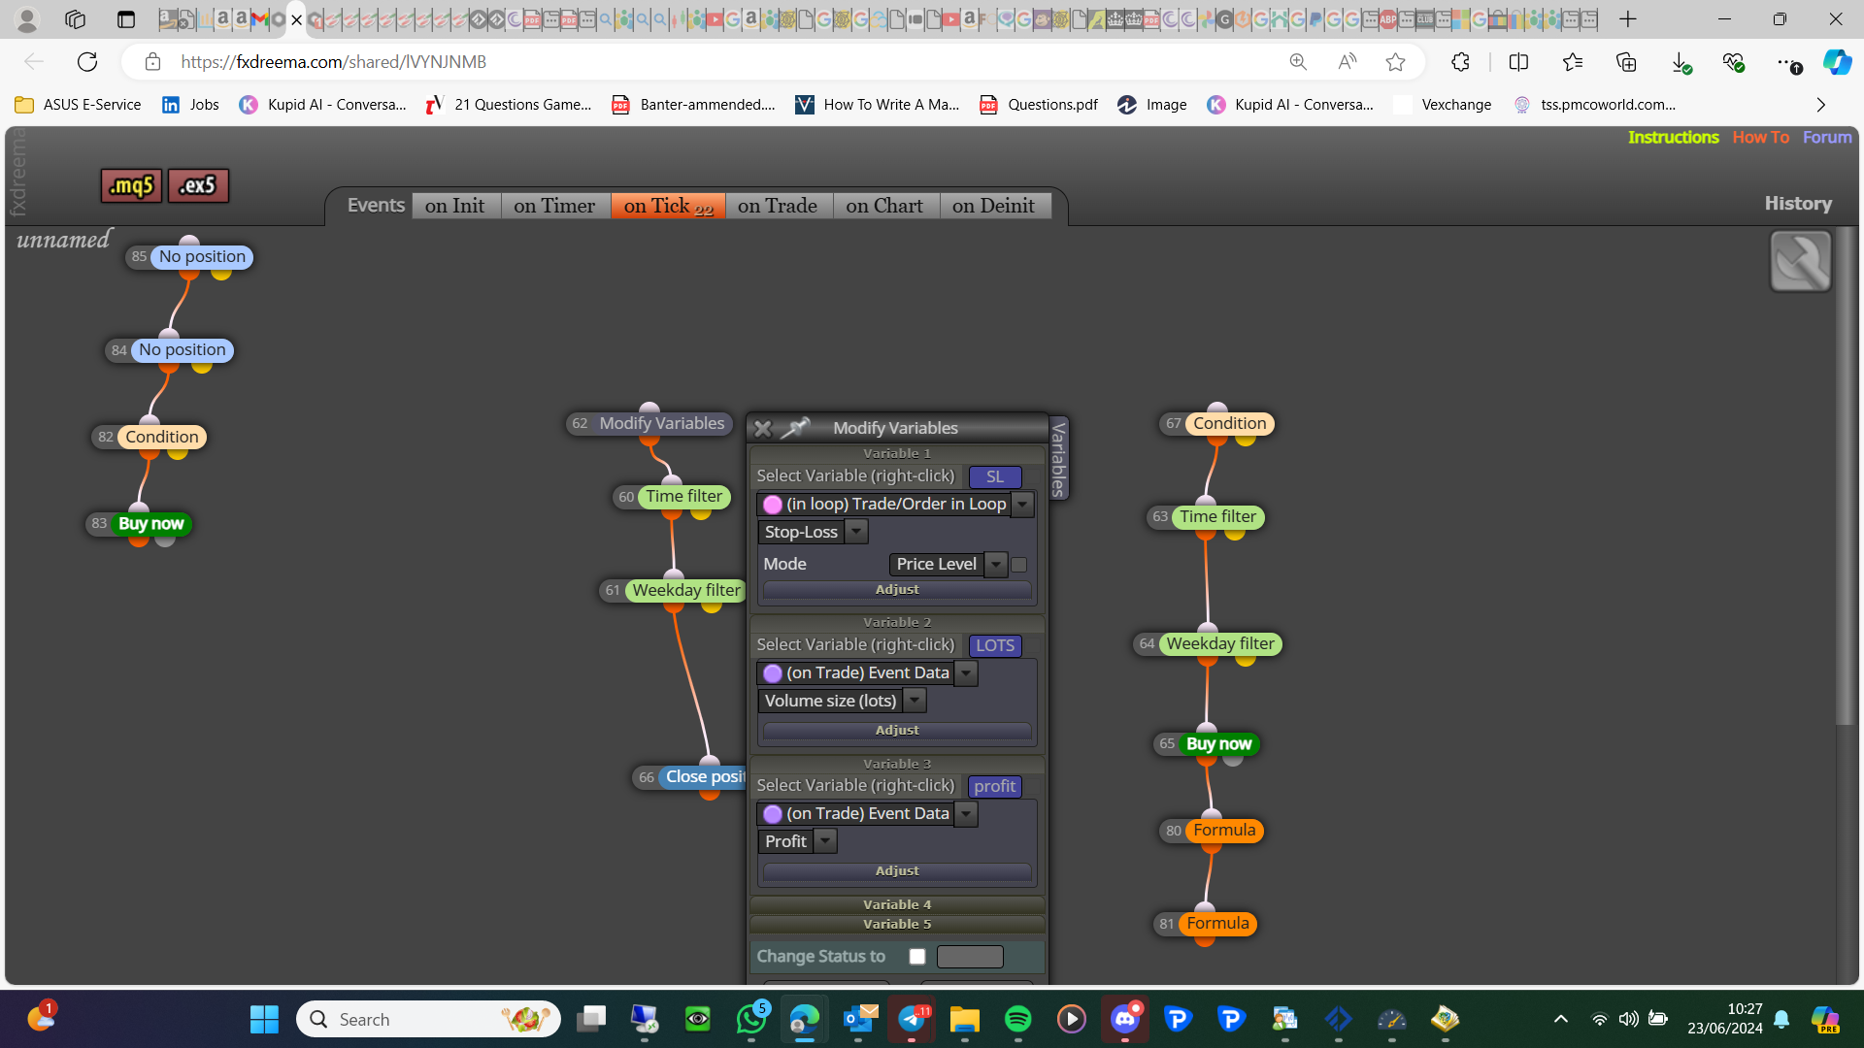Image resolution: width=1864 pixels, height=1048 pixels.
Task: Zoom the page with magnifier icon
Action: click(1298, 62)
